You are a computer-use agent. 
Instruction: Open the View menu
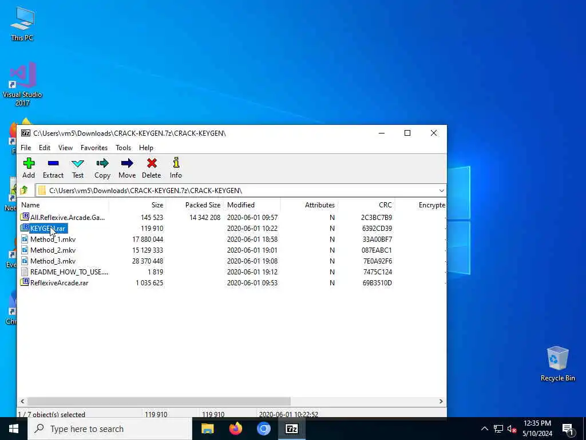tap(65, 148)
